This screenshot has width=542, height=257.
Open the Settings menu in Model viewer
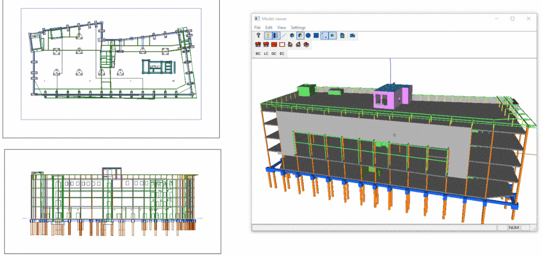[298, 27]
